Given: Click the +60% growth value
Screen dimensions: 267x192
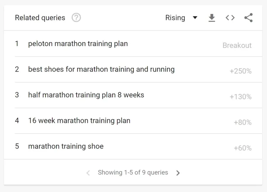Looking at the screenshot, I should pos(243,148).
